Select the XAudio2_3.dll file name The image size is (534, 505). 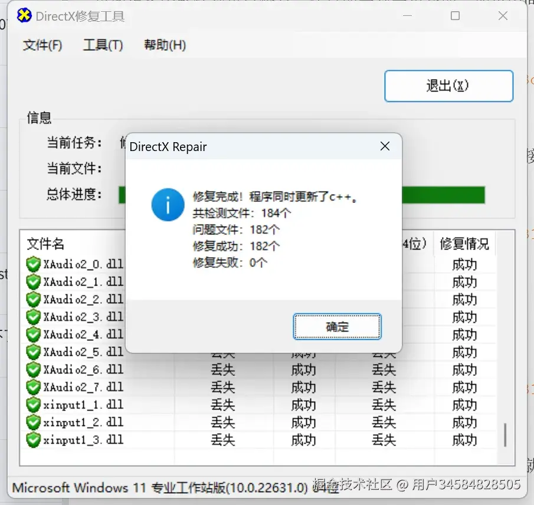click(x=83, y=317)
